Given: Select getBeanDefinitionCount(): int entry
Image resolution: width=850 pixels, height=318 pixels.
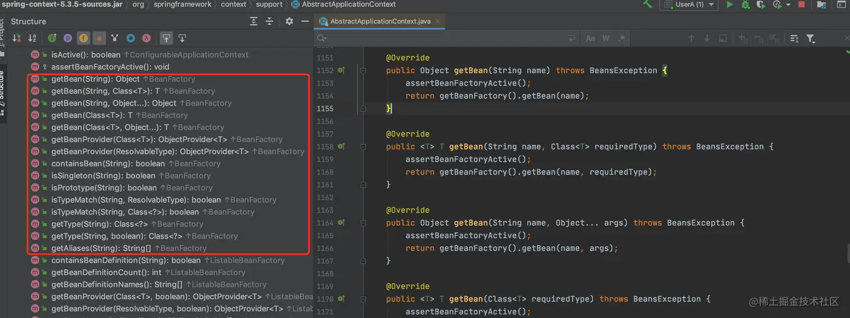Looking at the screenshot, I should click(106, 272).
